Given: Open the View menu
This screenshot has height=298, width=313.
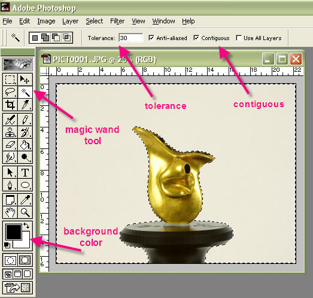Looking at the screenshot, I should point(138,21).
